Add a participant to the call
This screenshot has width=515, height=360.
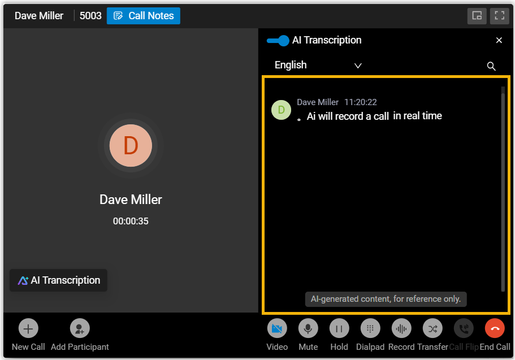tap(80, 329)
